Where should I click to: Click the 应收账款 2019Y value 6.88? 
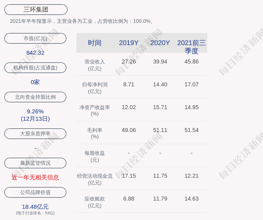pos(129,199)
